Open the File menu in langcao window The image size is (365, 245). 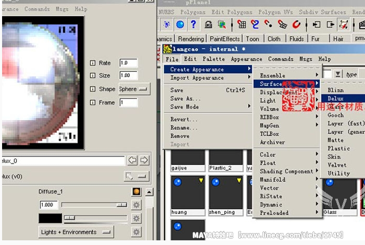[172, 59]
